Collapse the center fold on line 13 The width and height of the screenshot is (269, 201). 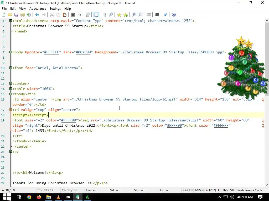pyautogui.click(x=11, y=83)
